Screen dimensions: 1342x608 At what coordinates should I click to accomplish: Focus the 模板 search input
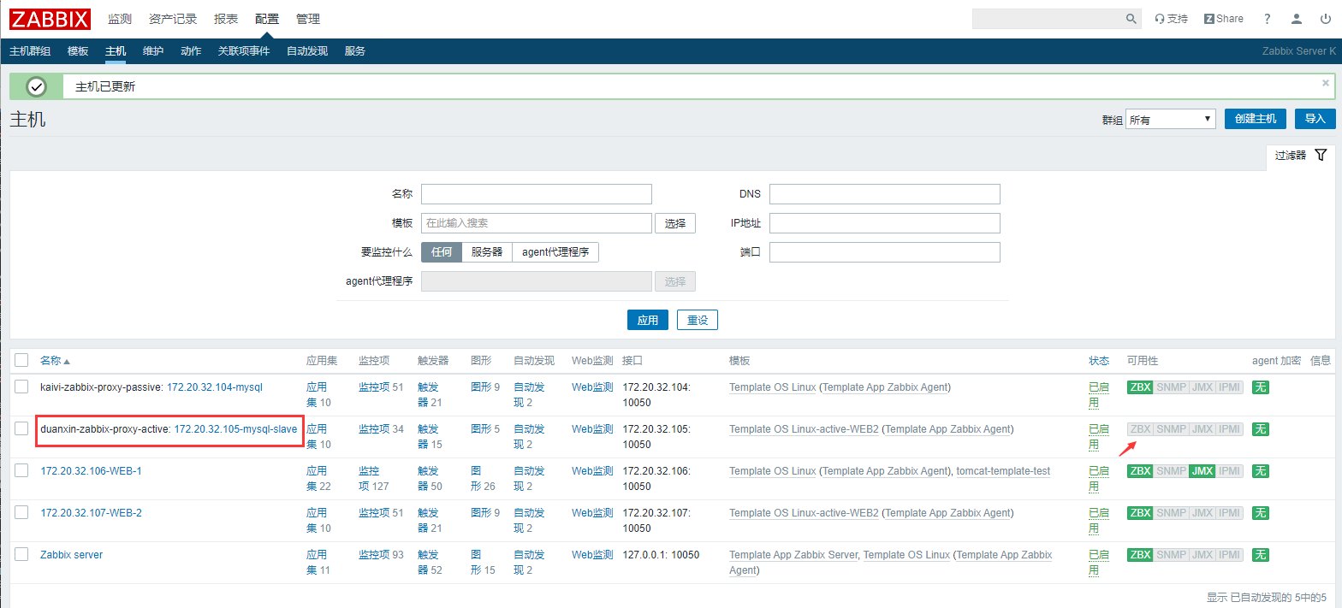point(537,223)
